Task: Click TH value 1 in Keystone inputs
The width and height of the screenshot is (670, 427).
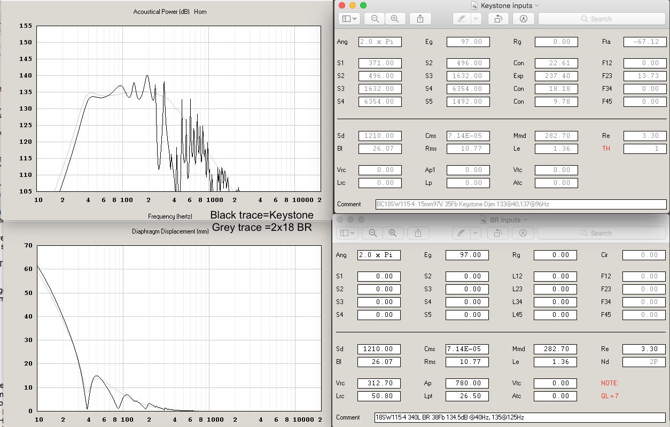Action: point(645,149)
